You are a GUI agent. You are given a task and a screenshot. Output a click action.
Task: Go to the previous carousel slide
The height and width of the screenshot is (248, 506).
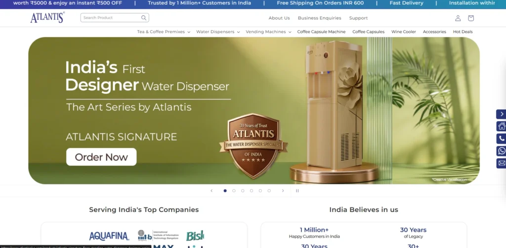[211, 191]
